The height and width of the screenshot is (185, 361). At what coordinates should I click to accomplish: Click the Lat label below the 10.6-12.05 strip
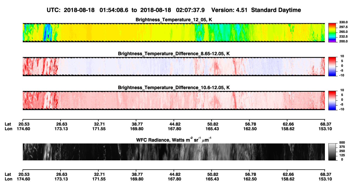(8, 124)
